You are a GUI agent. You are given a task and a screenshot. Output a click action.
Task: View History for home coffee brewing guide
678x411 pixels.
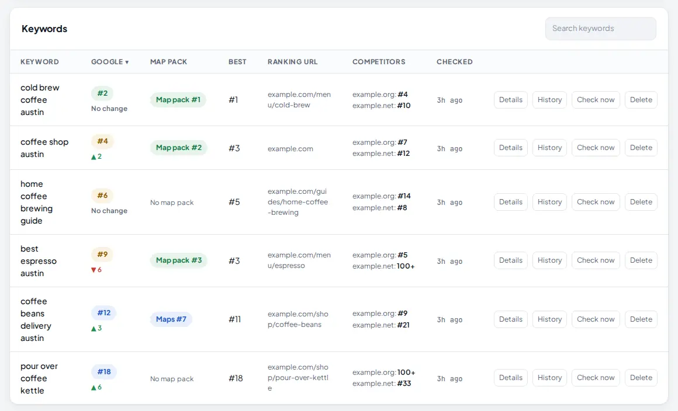[549, 202]
